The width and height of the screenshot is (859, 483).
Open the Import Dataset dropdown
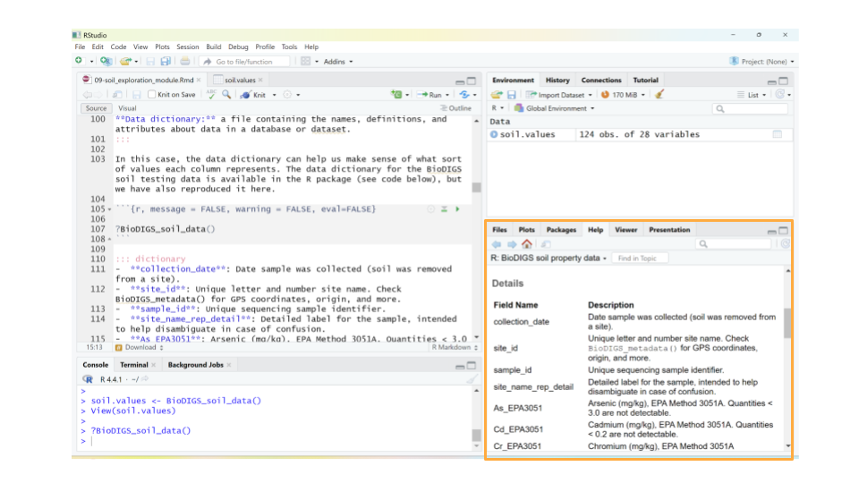[560, 95]
